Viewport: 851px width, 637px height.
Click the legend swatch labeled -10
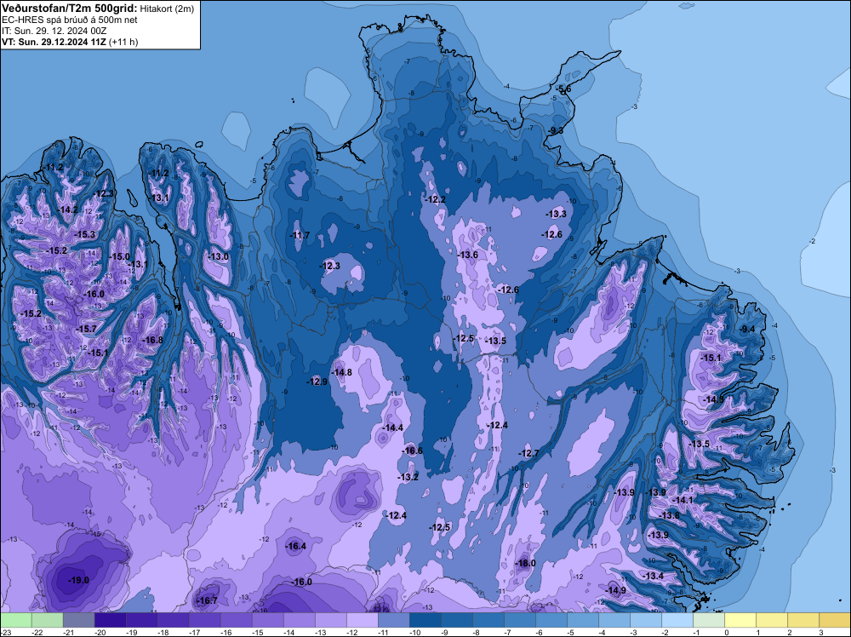click(425, 620)
